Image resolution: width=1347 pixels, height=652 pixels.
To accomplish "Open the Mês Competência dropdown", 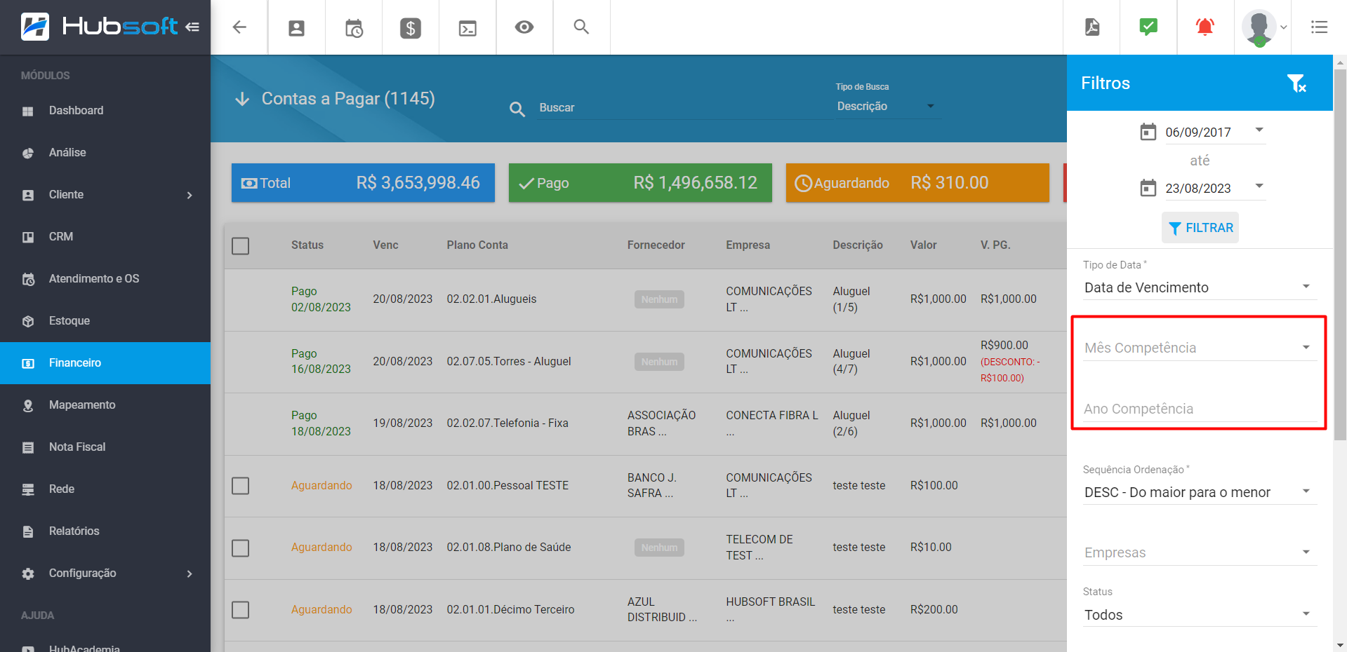I will 1199,348.
